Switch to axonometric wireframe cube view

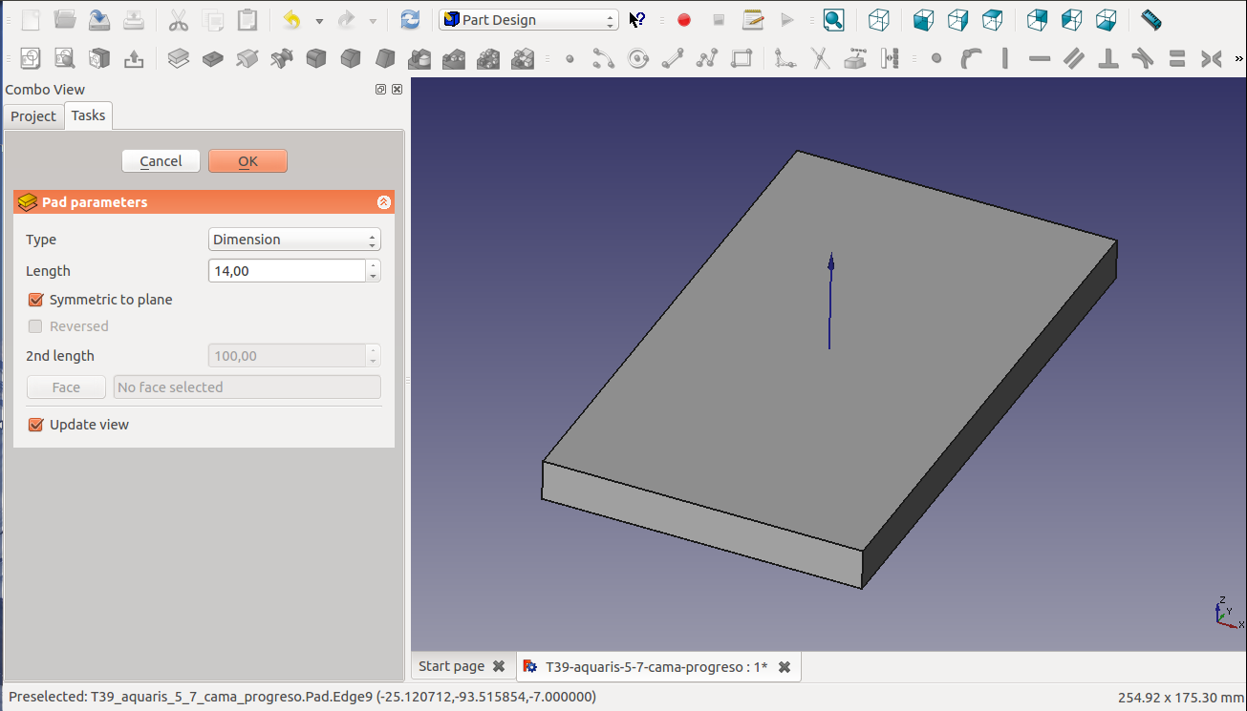point(879,20)
